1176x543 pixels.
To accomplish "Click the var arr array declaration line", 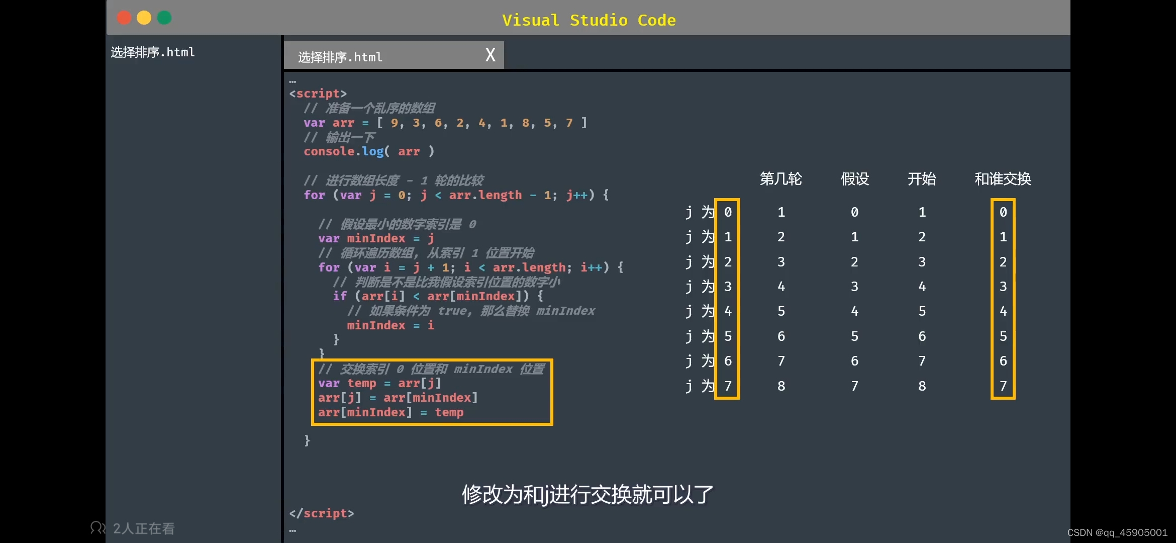I will [444, 123].
